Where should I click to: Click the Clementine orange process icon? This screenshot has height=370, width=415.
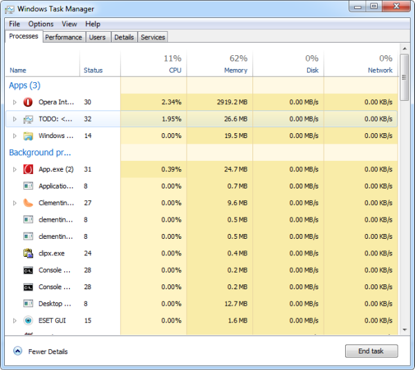(x=28, y=203)
